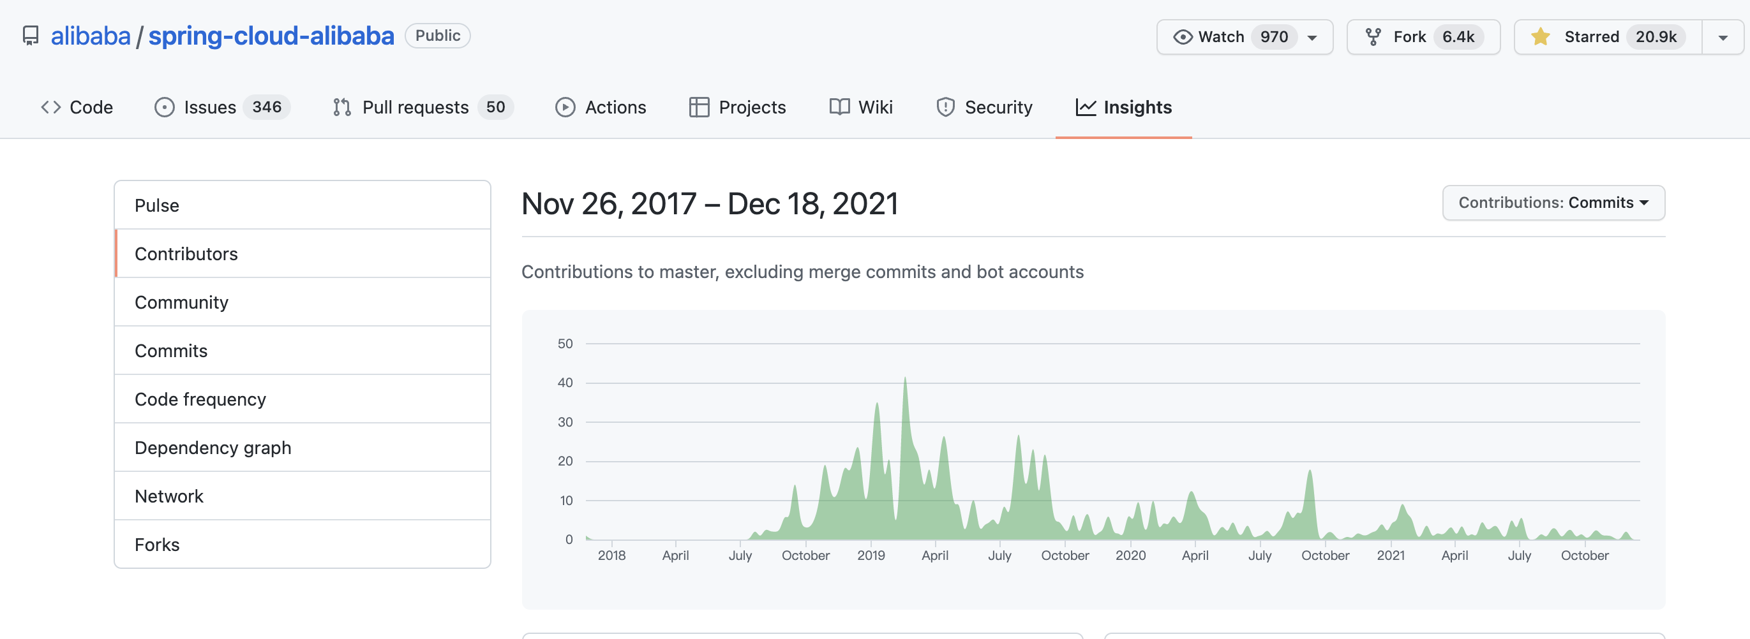Open the alibaba owner link
This screenshot has height=639, width=1750.
(91, 36)
